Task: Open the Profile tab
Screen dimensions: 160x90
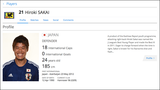Action: (x=23, y=20)
